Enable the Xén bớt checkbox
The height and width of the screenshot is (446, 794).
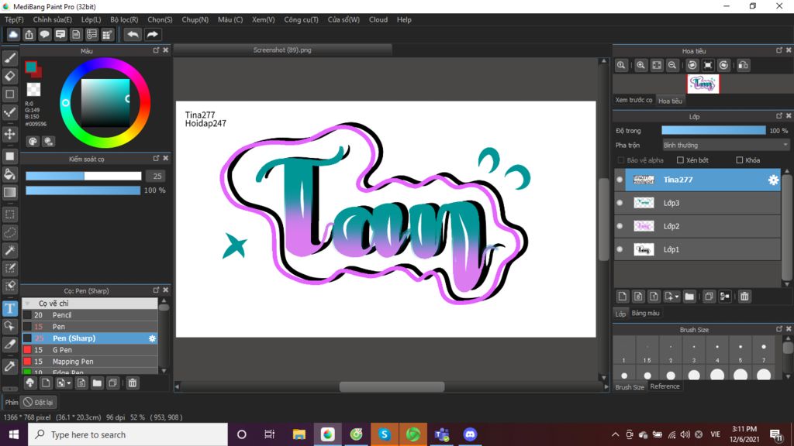pos(680,160)
